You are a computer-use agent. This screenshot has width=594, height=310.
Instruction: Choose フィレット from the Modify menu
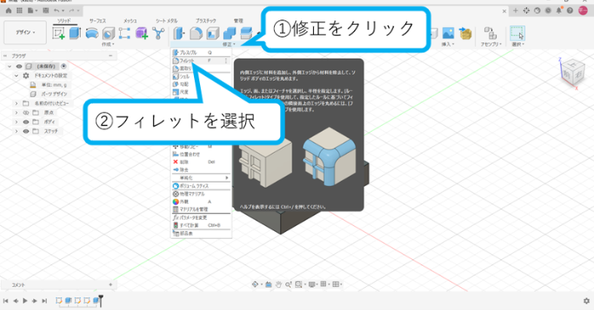pyautogui.click(x=201, y=60)
